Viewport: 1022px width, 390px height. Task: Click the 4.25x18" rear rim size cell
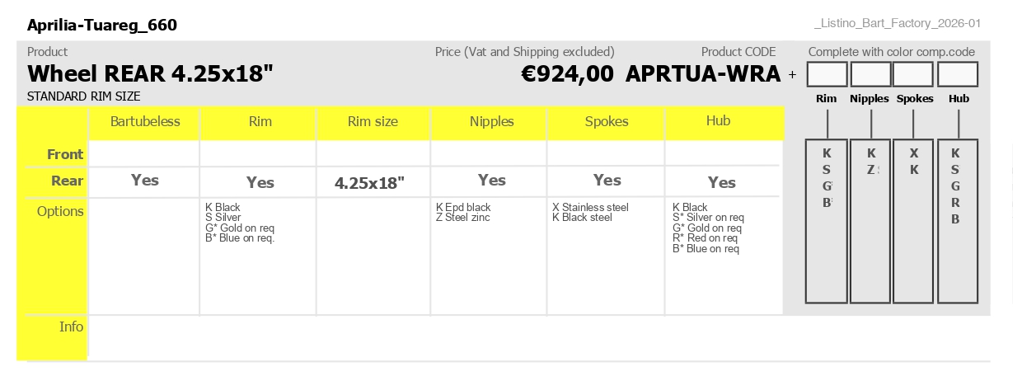click(369, 183)
